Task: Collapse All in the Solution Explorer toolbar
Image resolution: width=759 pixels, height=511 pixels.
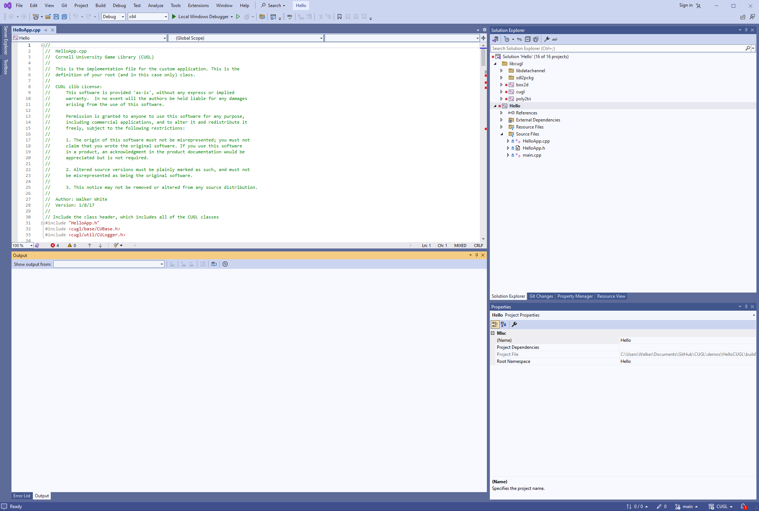Action: point(528,39)
